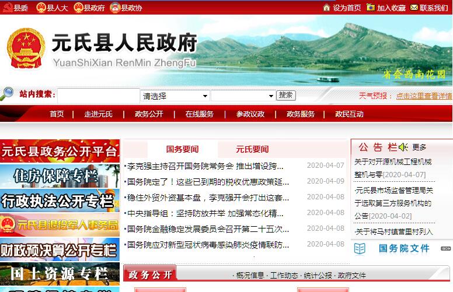Switch to the 元氏要闻 tab
The width and height of the screenshot is (453, 292).
pos(252,149)
